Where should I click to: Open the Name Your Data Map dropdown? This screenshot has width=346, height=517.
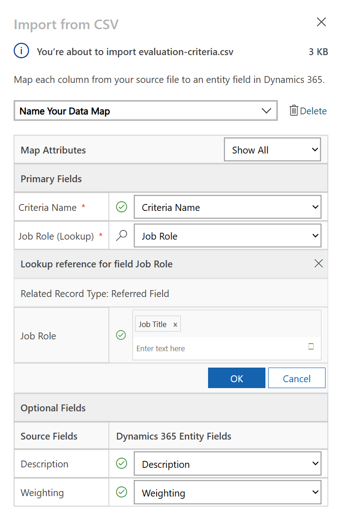click(x=146, y=111)
